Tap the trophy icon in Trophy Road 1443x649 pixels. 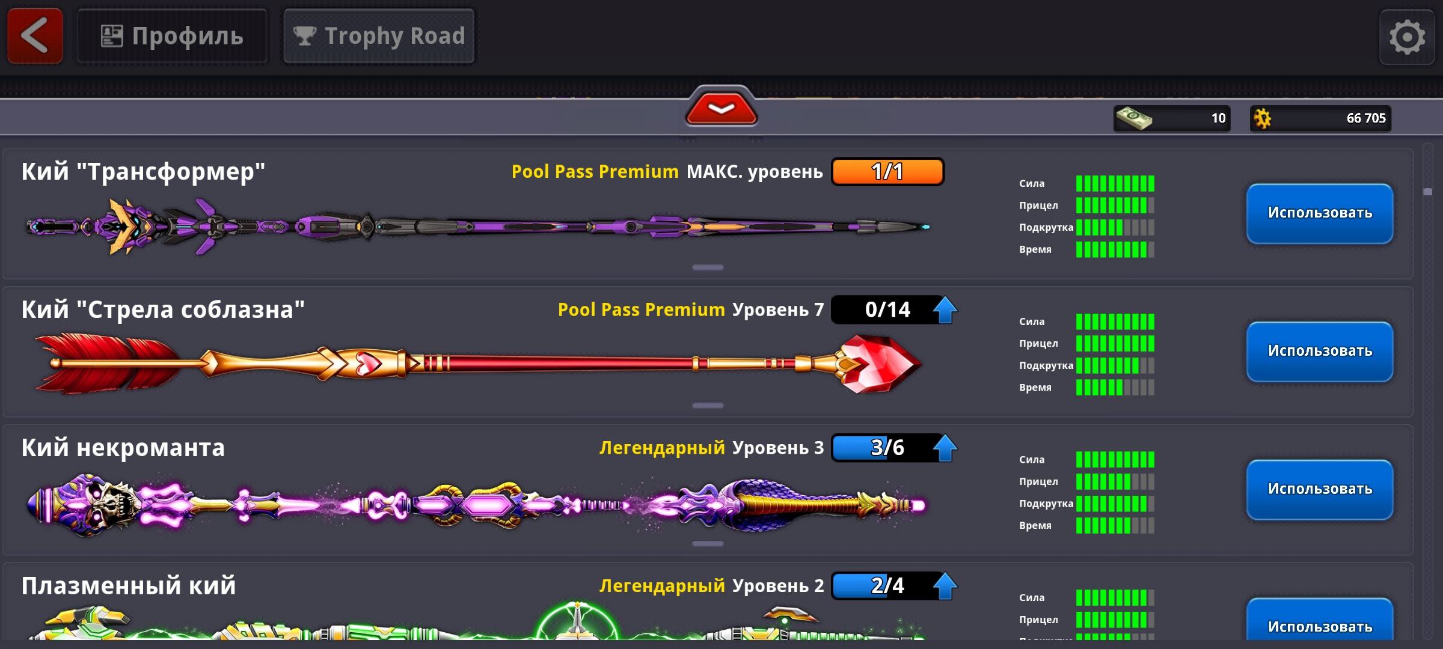[x=304, y=36]
